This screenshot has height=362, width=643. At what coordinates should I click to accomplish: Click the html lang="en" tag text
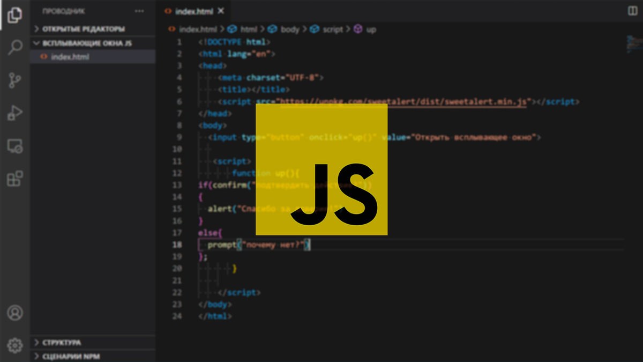coord(236,54)
